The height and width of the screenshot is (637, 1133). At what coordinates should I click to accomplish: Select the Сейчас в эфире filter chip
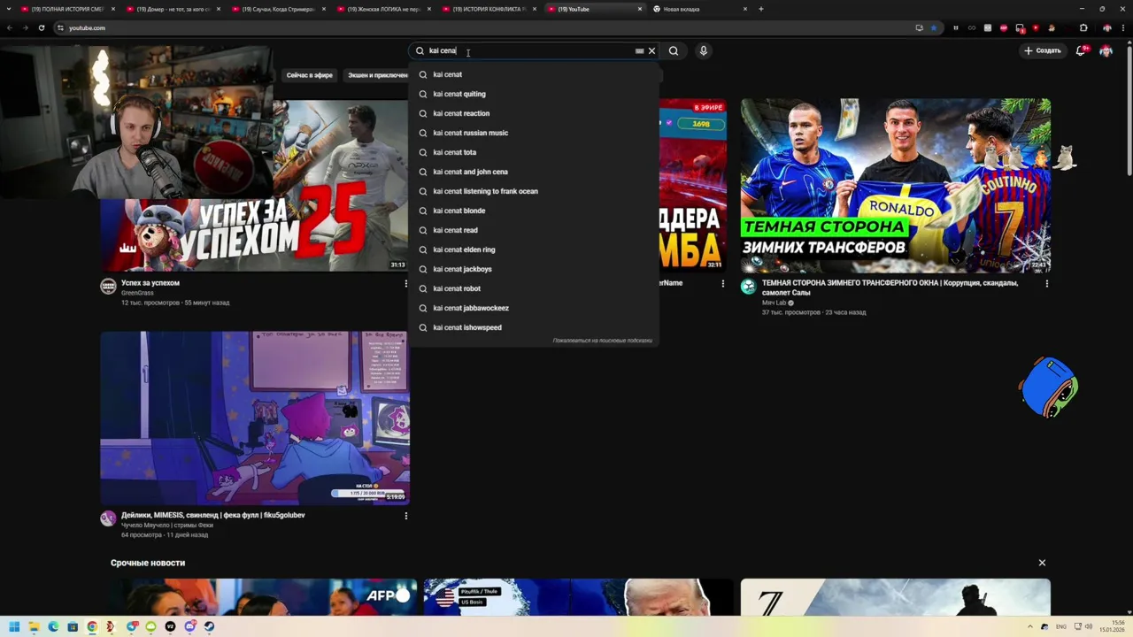click(309, 75)
